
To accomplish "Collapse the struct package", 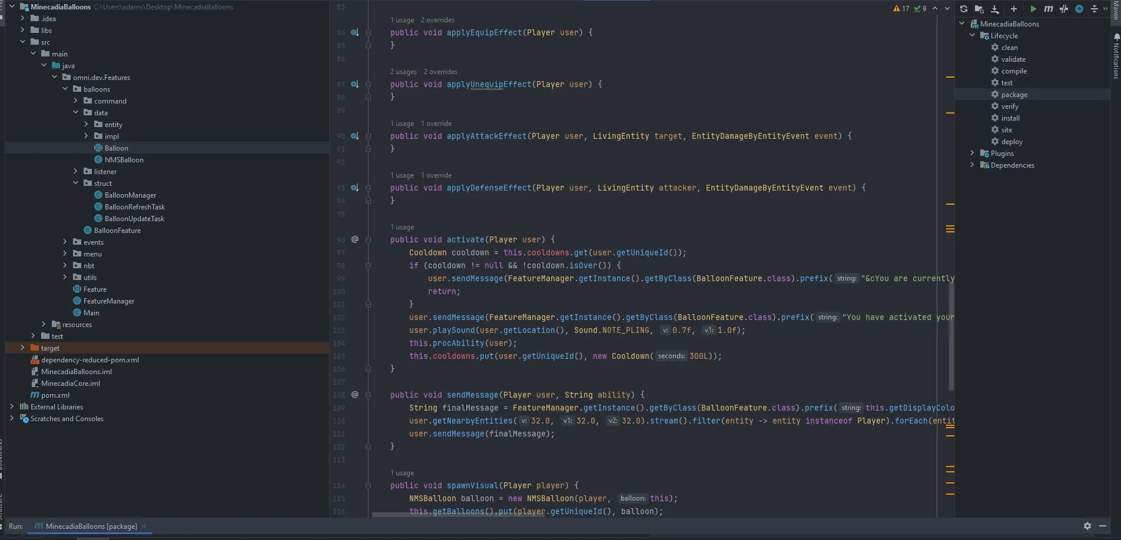I will (x=75, y=183).
